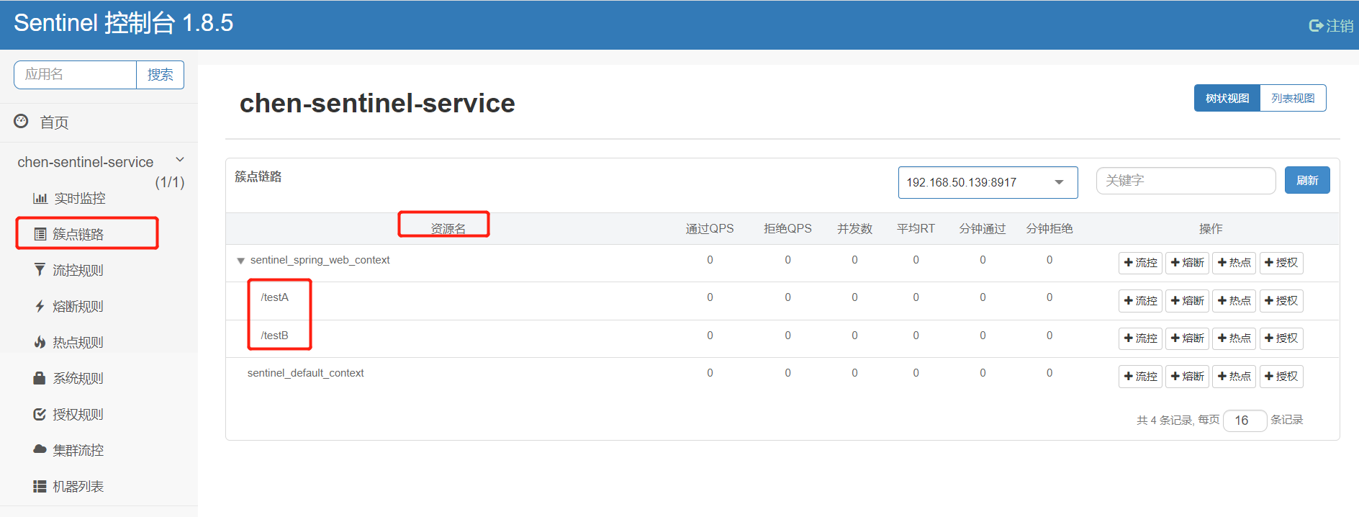Viewport: 1359px width, 517px height.
Task: Open 集群流控 menu item
Action: pos(78,450)
